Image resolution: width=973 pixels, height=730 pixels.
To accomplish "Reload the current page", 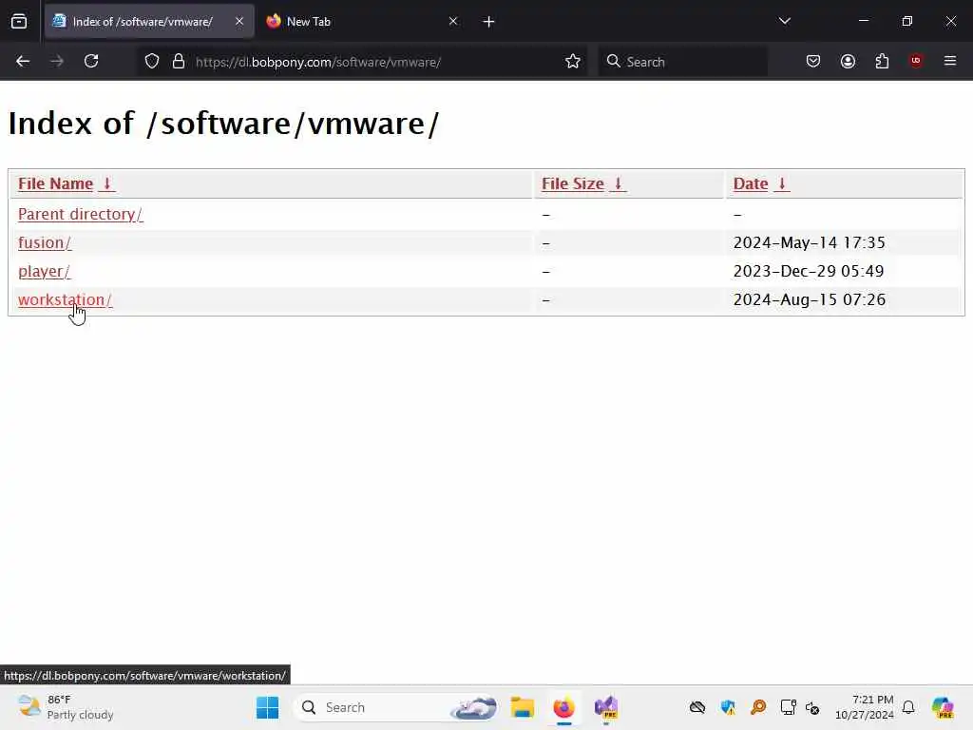I will pyautogui.click(x=91, y=61).
